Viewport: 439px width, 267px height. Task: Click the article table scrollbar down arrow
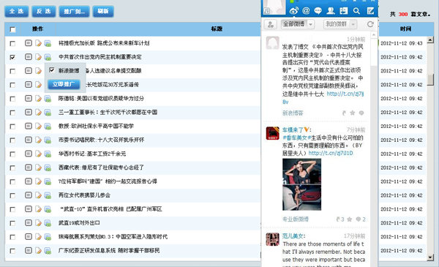(x=430, y=257)
